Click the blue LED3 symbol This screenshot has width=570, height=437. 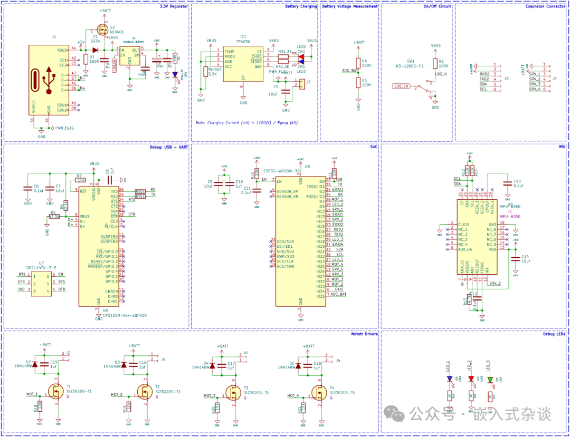click(x=301, y=62)
